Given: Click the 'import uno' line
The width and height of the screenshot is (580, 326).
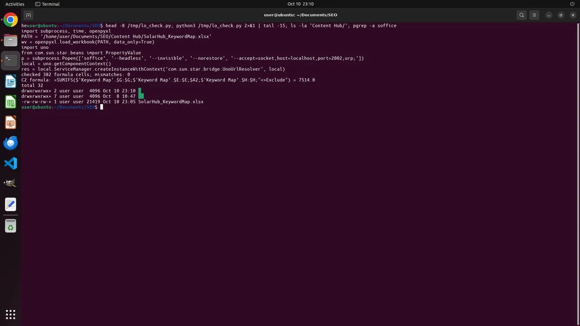Looking at the screenshot, I should [x=35, y=48].
